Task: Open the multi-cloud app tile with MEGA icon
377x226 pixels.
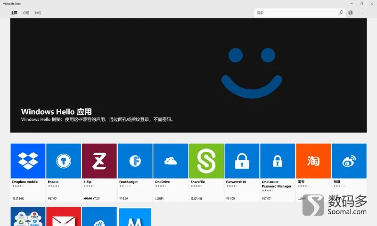Action: (x=28, y=217)
